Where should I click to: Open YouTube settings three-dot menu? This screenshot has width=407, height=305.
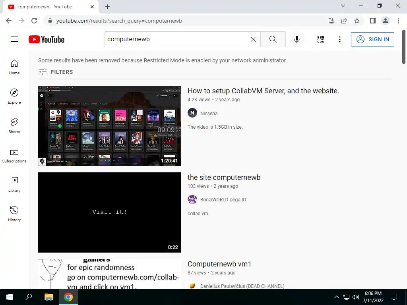coord(339,39)
